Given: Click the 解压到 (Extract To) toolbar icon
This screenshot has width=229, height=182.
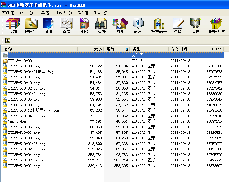Looking at the screenshot, I should 31,25.
